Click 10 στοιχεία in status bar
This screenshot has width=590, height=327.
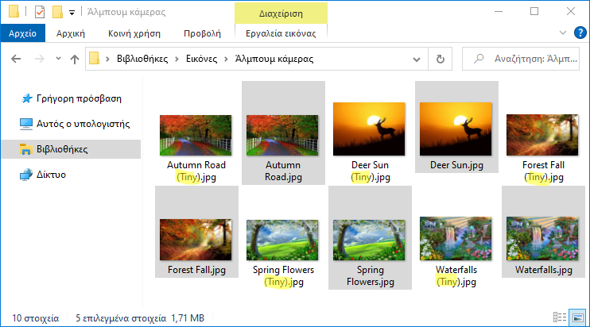[35, 318]
